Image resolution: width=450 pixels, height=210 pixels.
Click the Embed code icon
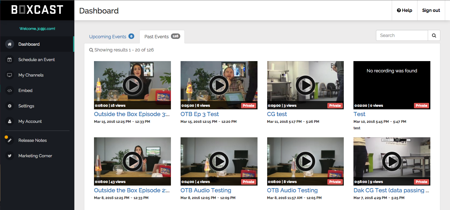(9, 90)
